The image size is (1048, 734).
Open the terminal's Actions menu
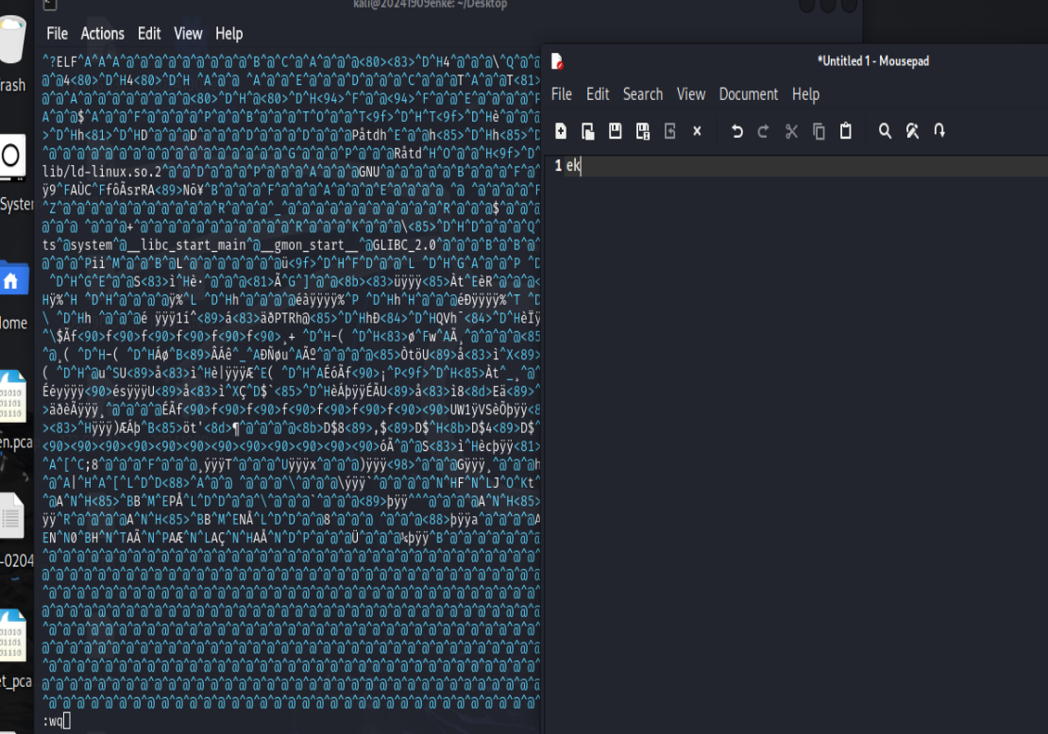102,33
